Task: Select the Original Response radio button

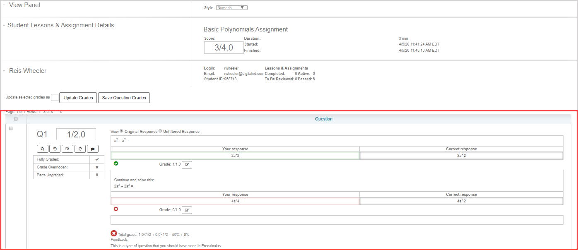Action: point(122,131)
